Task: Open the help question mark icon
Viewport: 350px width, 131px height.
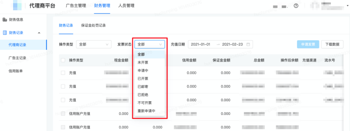Action: pos(296,6)
